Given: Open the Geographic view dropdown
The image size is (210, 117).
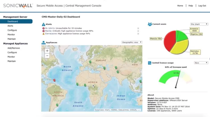Looking at the screenshot, I should click(x=132, y=42).
